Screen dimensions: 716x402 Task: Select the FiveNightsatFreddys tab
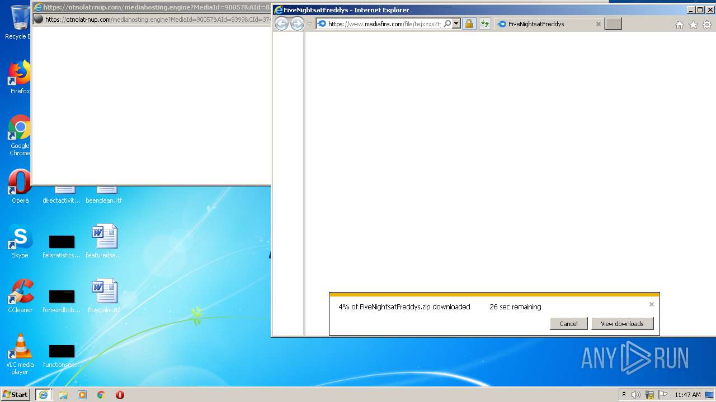[549, 24]
